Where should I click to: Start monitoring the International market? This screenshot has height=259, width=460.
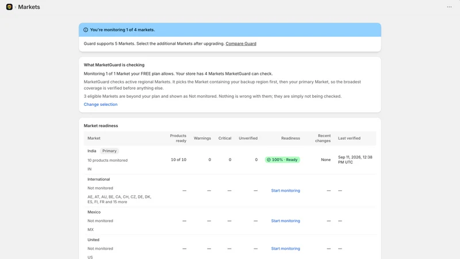click(285, 191)
